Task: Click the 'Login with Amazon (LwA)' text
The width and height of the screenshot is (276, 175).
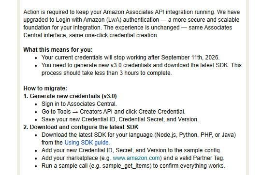Action: [89, 20]
